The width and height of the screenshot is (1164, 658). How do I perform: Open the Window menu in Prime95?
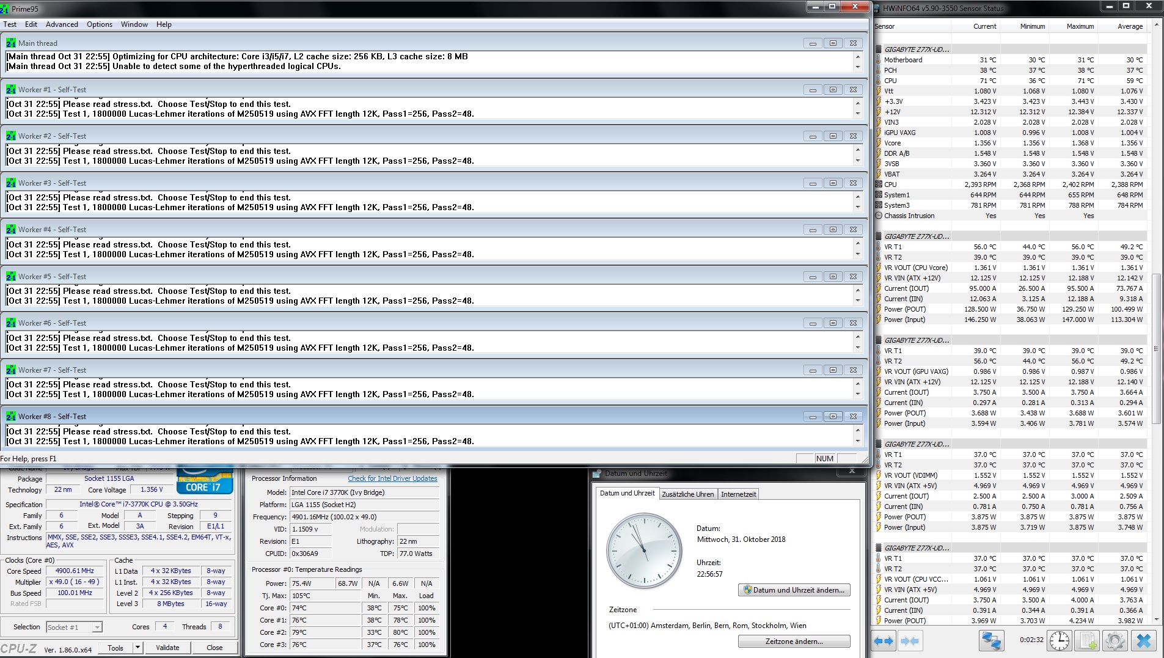coord(134,24)
